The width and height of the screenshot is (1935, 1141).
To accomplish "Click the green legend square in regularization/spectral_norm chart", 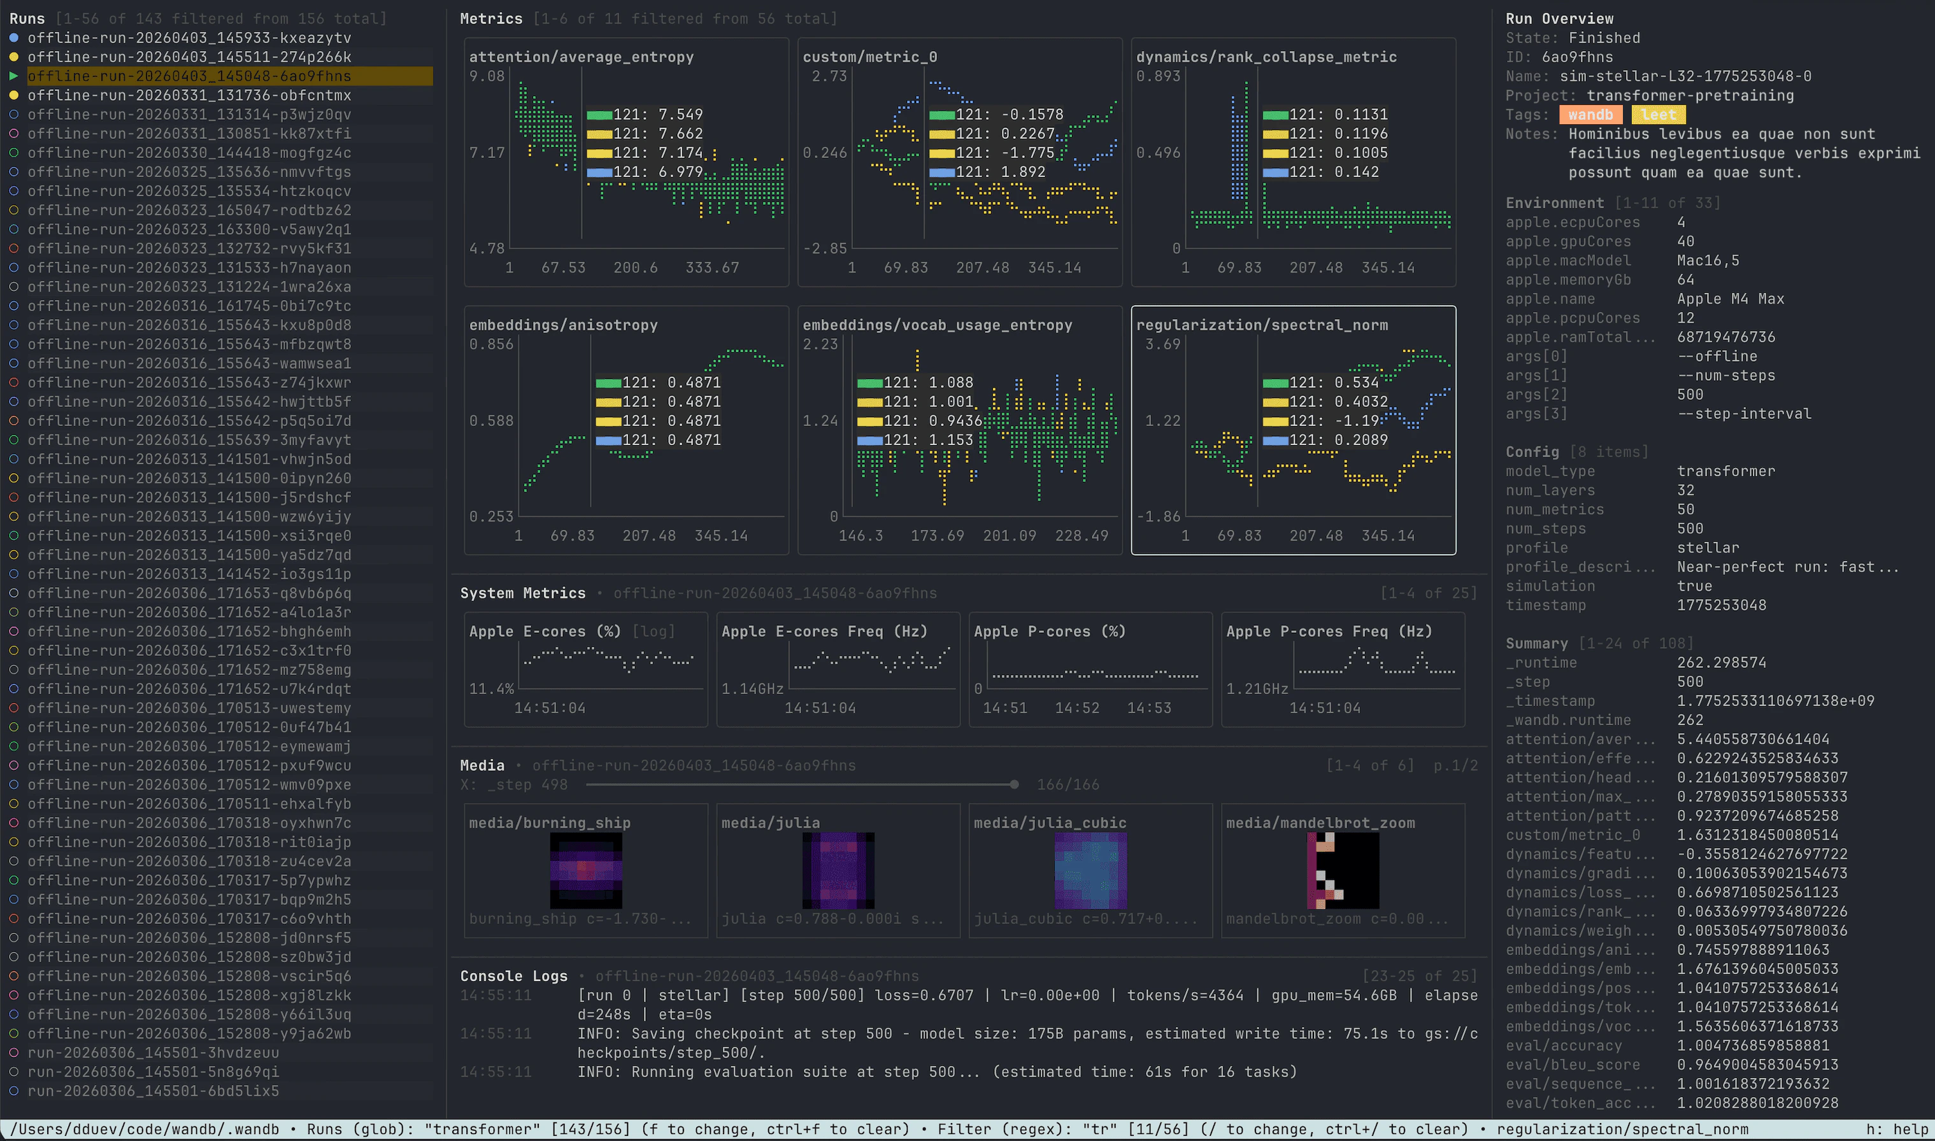I will coord(1275,382).
